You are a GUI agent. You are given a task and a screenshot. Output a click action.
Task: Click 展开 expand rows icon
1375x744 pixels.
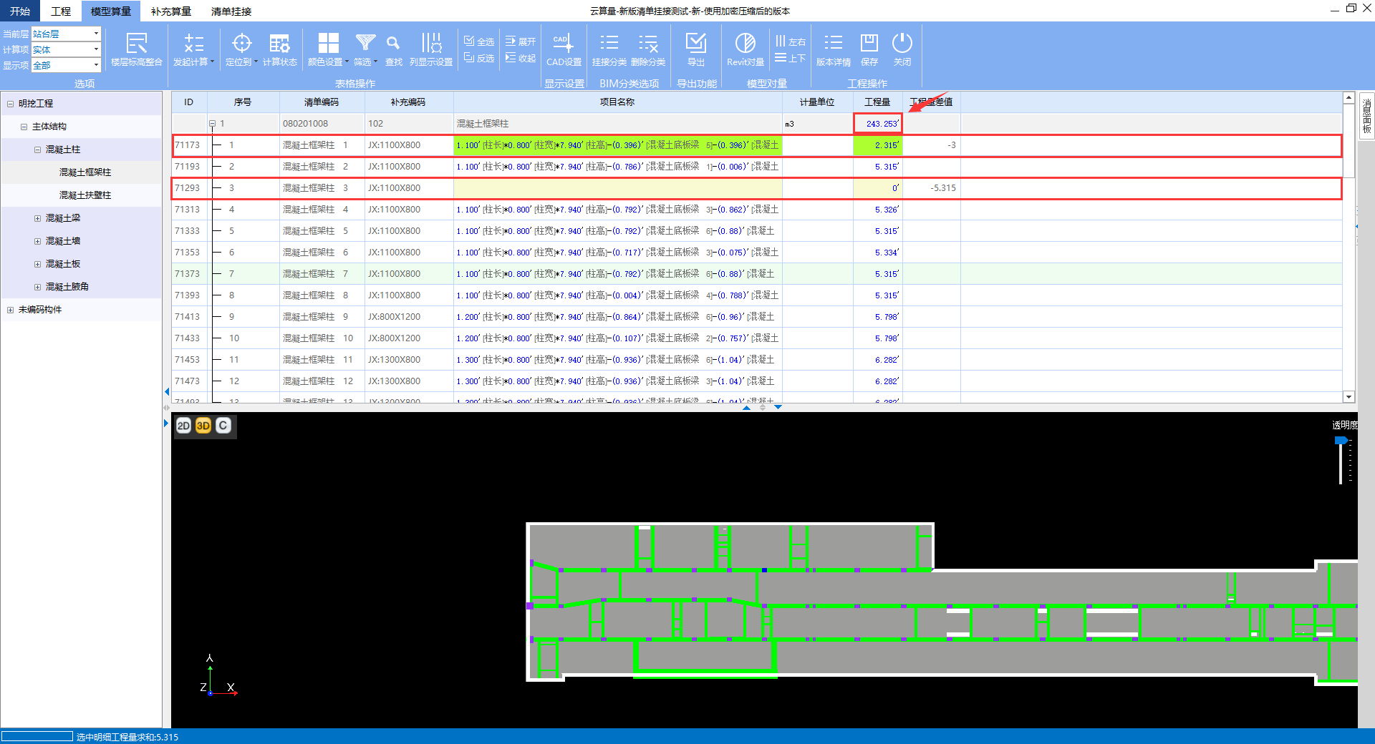pyautogui.click(x=521, y=41)
